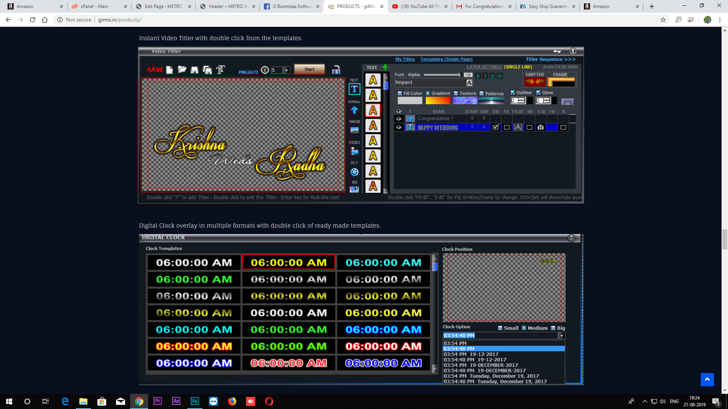Select the VIDEO camera tool icon
Screen dimensions: 728x409
355,151
